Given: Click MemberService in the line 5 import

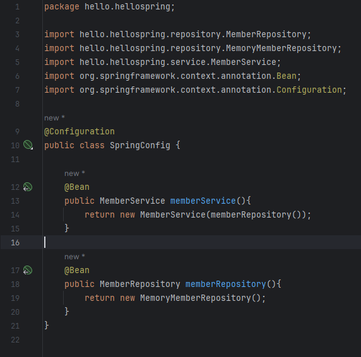Looking at the screenshot, I should coord(244,62).
